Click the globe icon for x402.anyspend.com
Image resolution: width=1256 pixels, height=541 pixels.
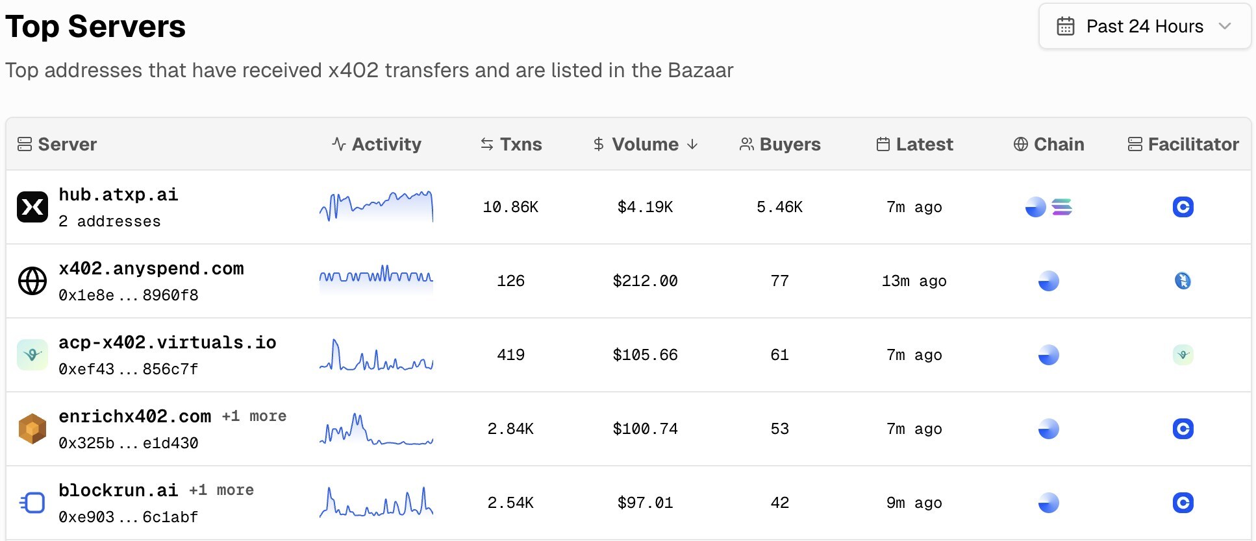[x=32, y=281]
